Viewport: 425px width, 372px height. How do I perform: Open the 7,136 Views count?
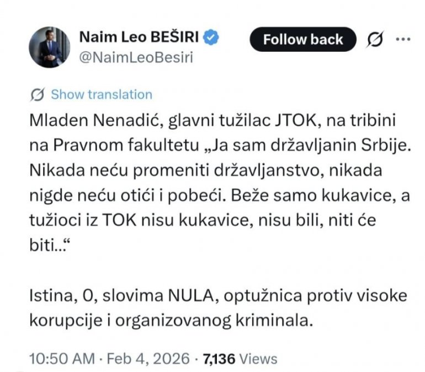click(x=240, y=359)
